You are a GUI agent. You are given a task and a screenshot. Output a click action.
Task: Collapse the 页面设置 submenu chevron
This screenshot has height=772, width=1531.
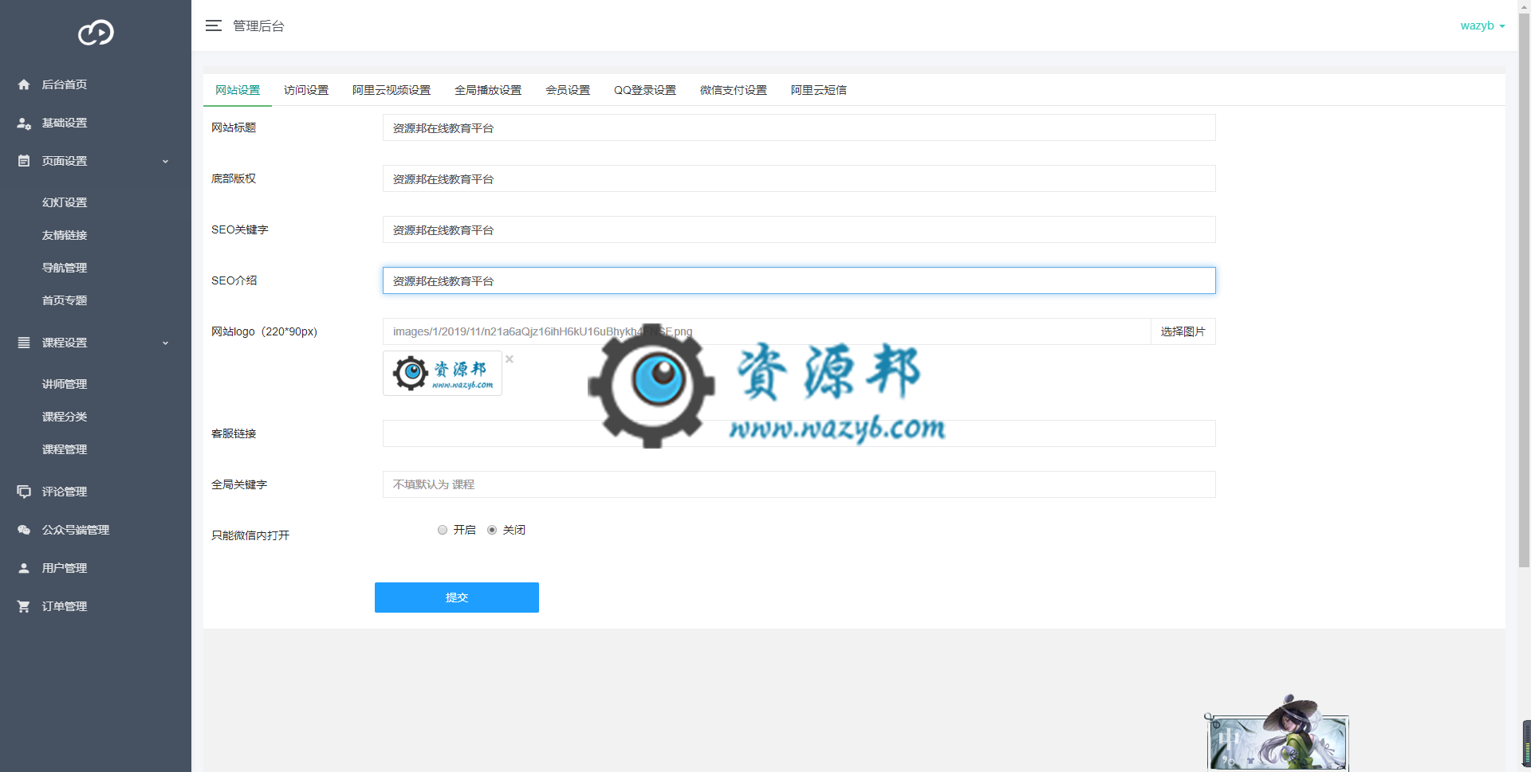point(166,161)
